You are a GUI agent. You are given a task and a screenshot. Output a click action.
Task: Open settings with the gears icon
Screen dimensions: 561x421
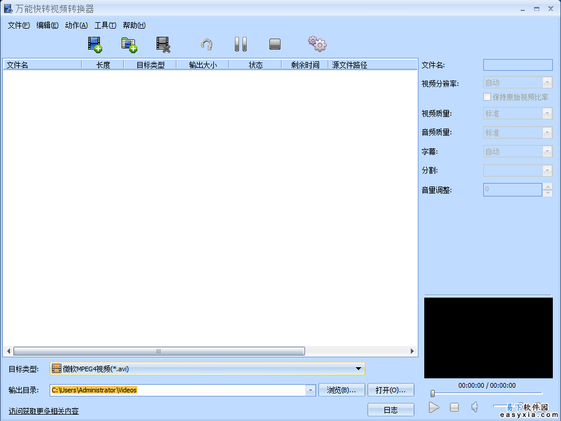[x=317, y=44]
